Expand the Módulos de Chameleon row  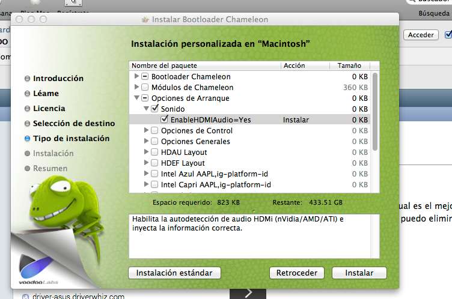(x=136, y=87)
